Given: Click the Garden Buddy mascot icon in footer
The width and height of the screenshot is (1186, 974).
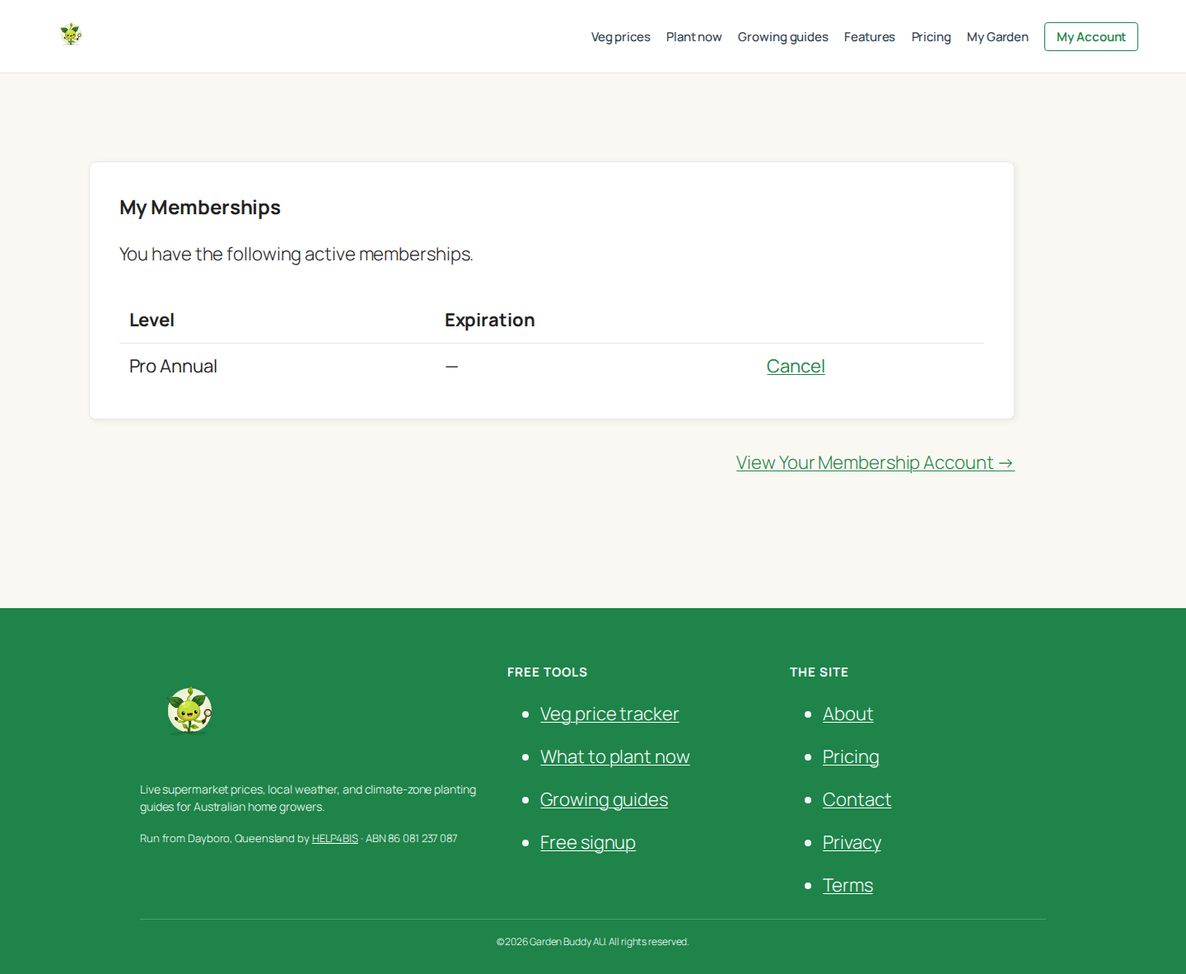Looking at the screenshot, I should (x=189, y=709).
